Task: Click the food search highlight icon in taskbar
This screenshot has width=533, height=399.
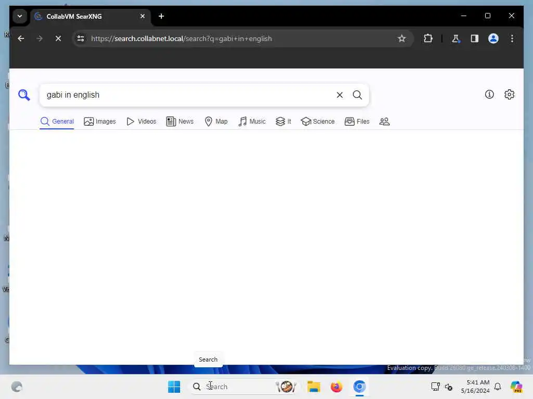Action: tap(286, 387)
